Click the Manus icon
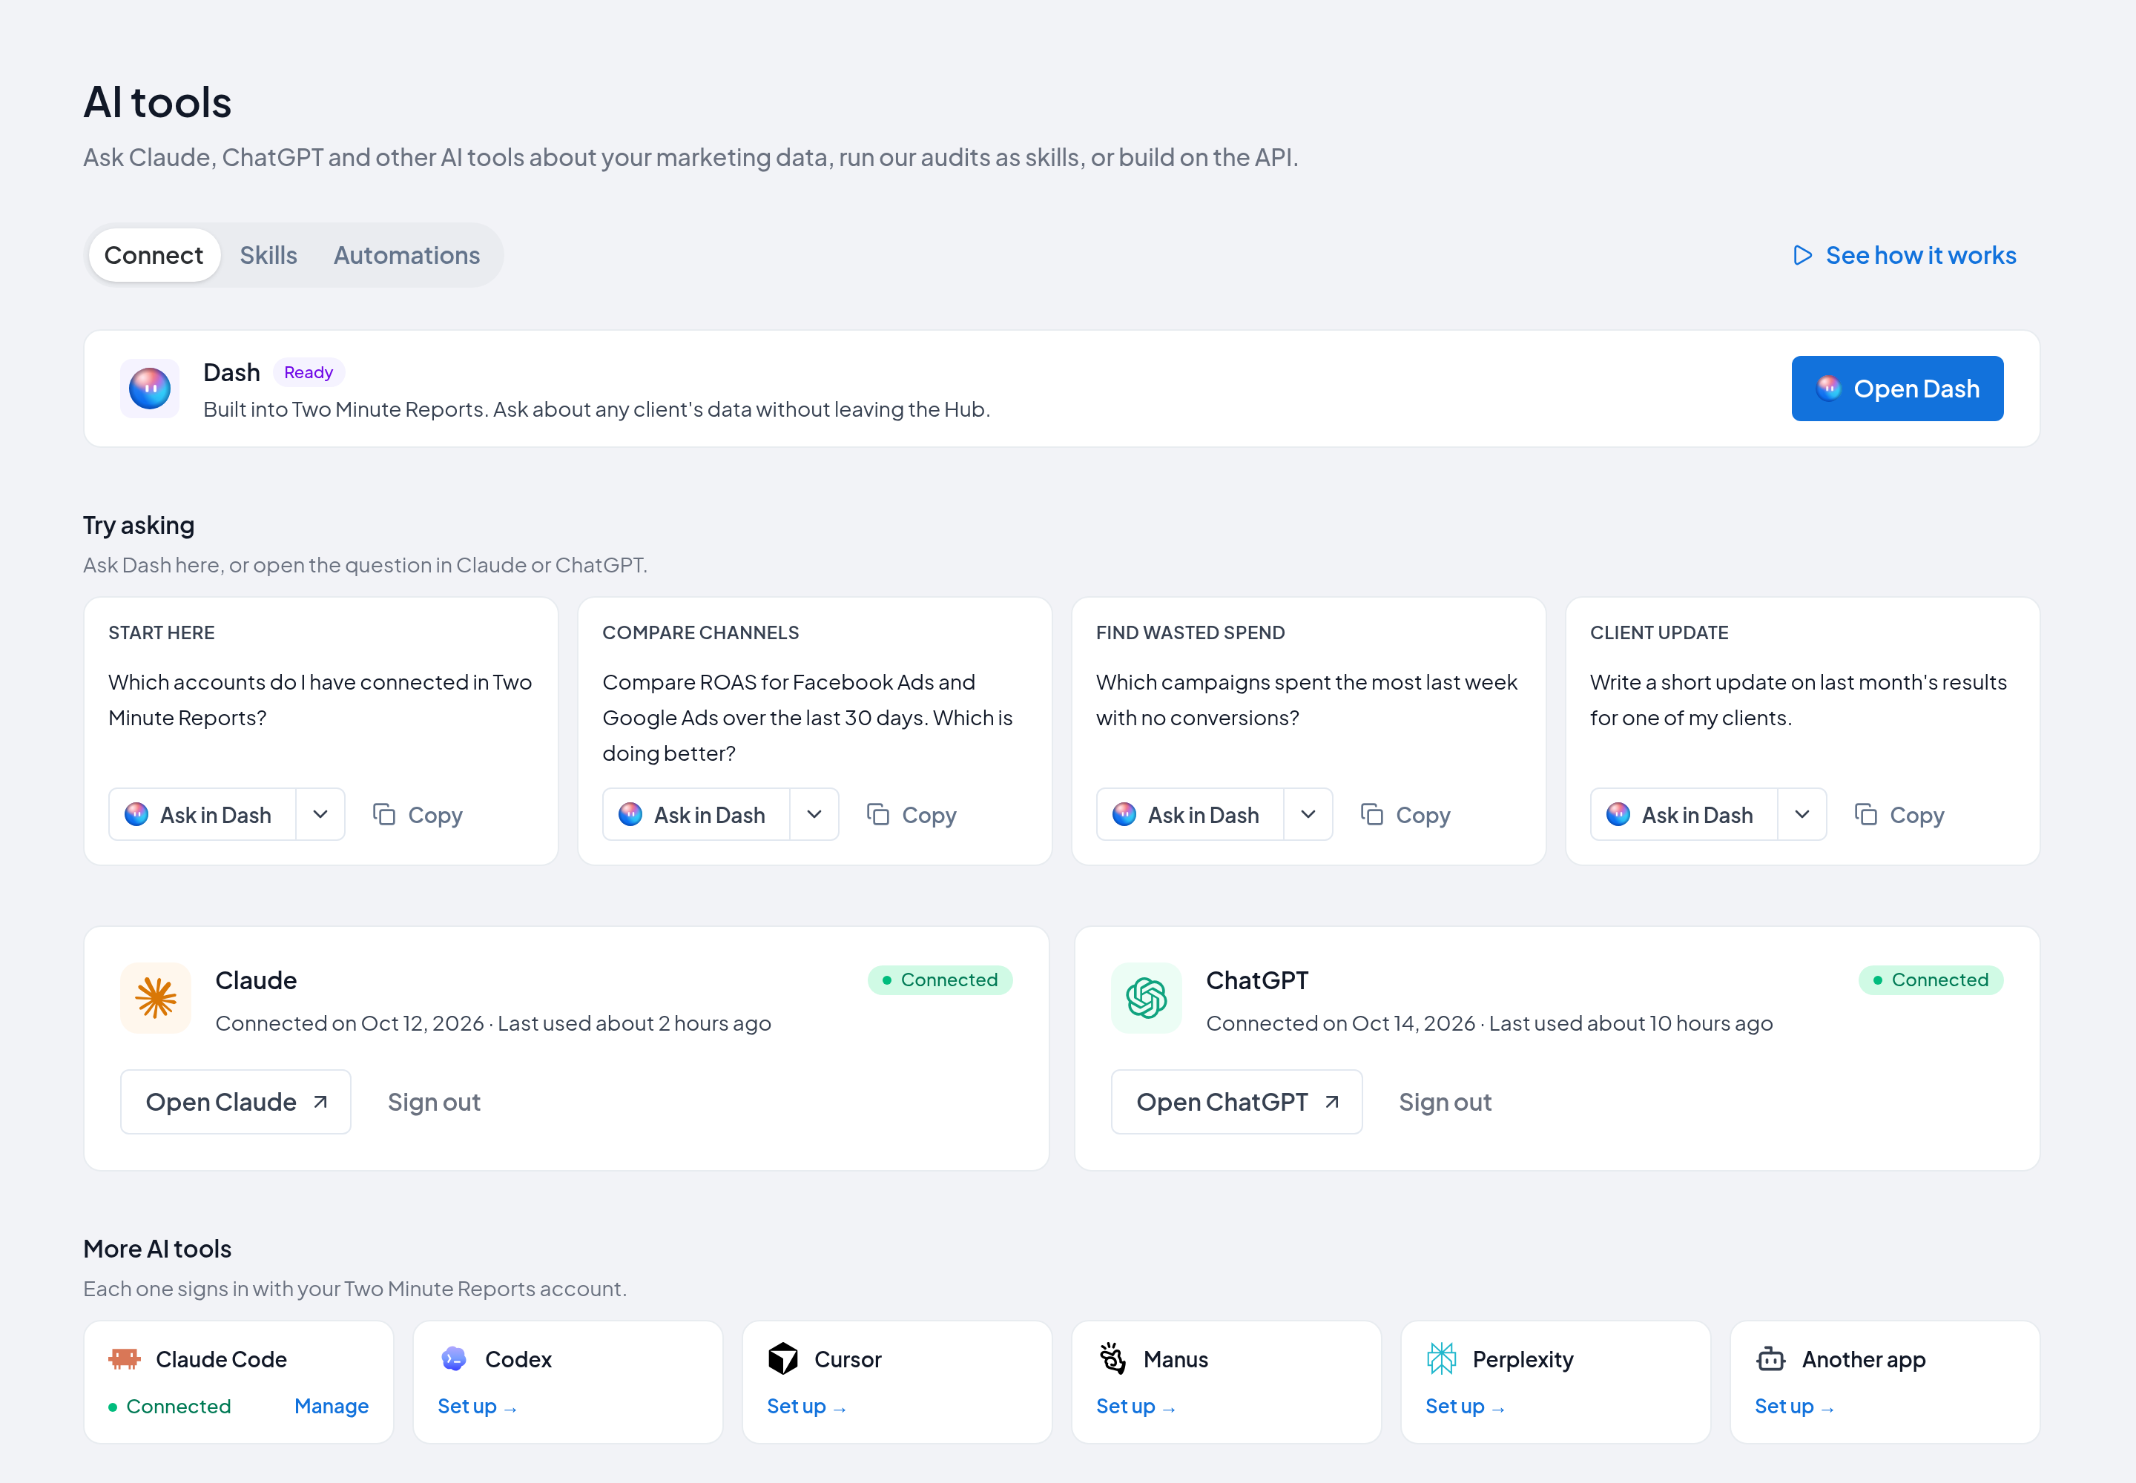This screenshot has width=2136, height=1483. 1112,1358
